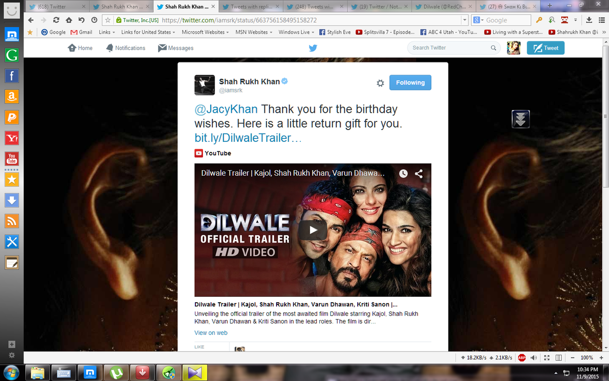The width and height of the screenshot is (609, 381).
Task: Open Facebook shortcut in sidebar
Action: [x=12, y=76]
